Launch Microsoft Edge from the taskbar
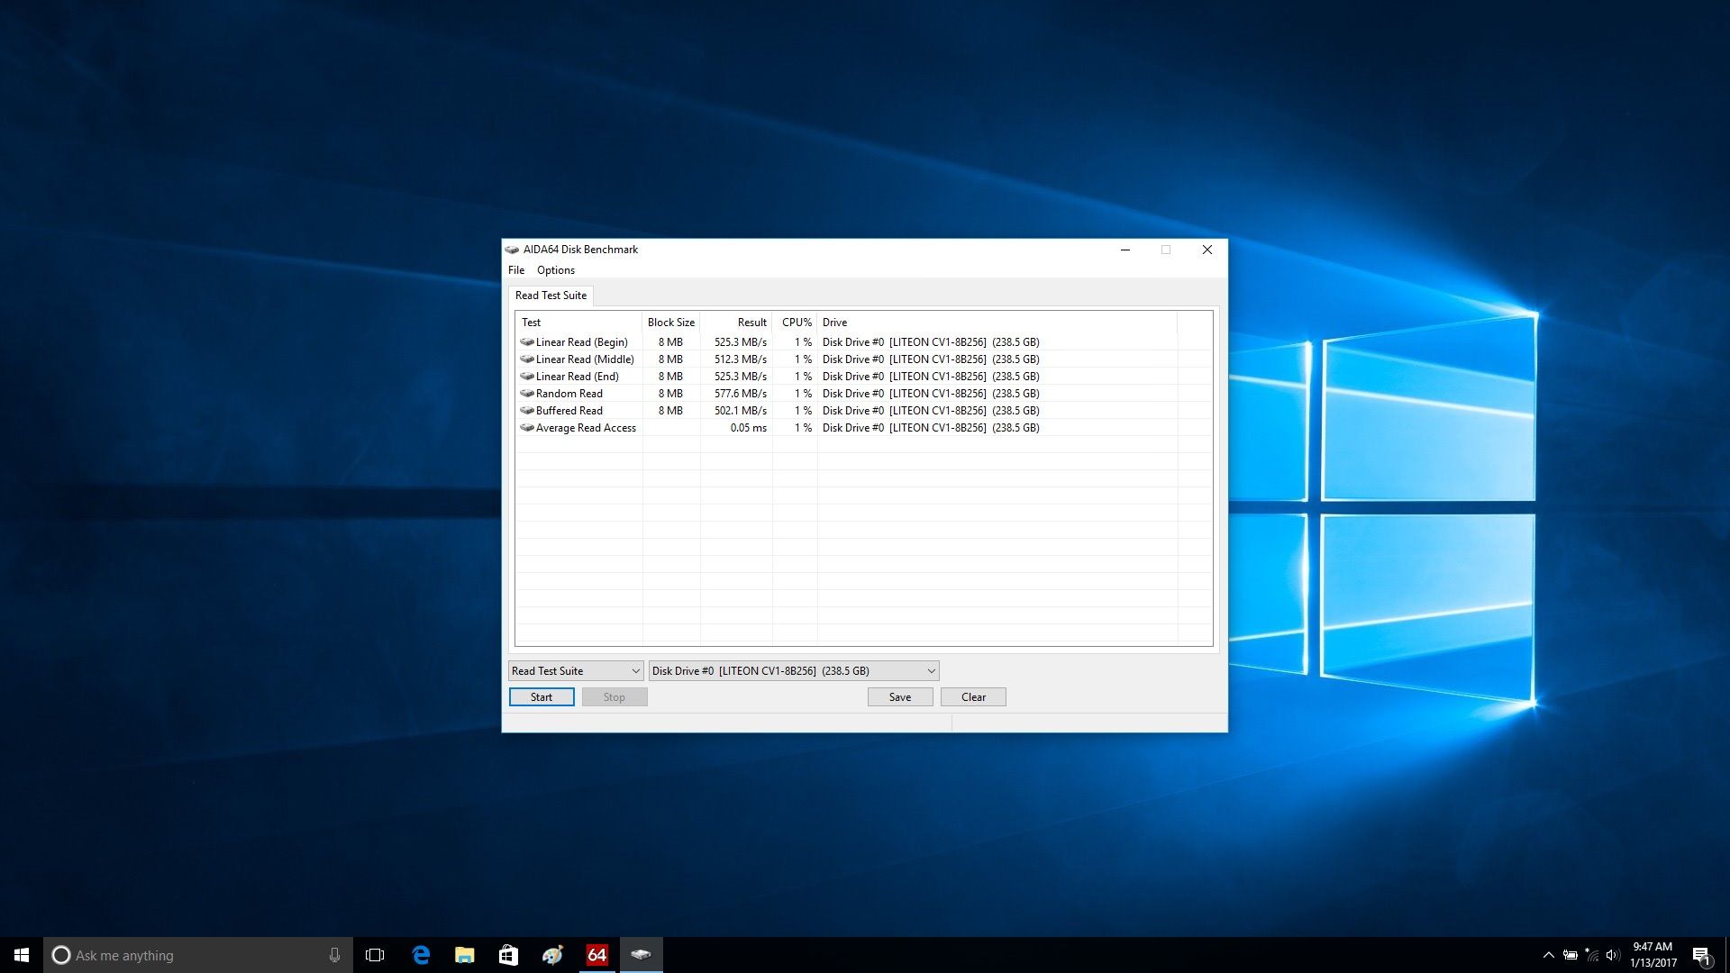1730x973 pixels. pyautogui.click(x=421, y=955)
